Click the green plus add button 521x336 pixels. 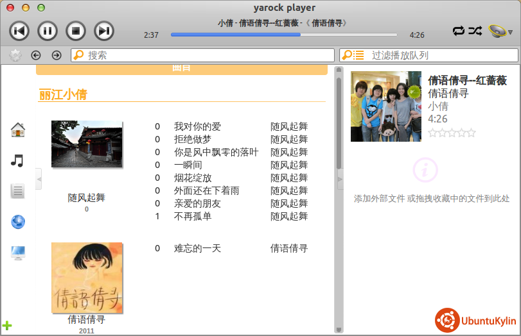7,326
